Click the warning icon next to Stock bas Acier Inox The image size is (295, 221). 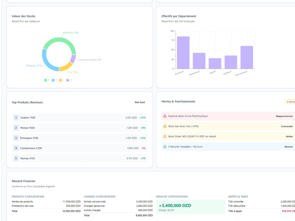coord(165,126)
